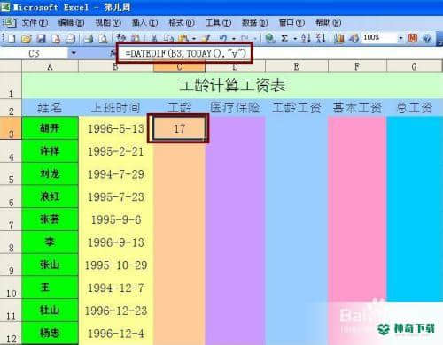Expand the AutoSum dropdown arrow

[x=295, y=39]
